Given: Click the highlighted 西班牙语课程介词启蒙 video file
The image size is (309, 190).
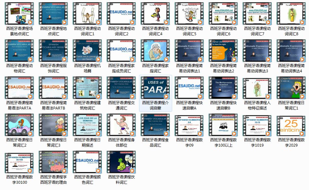Looking at the screenshot, I should click(x=155, y=88).
